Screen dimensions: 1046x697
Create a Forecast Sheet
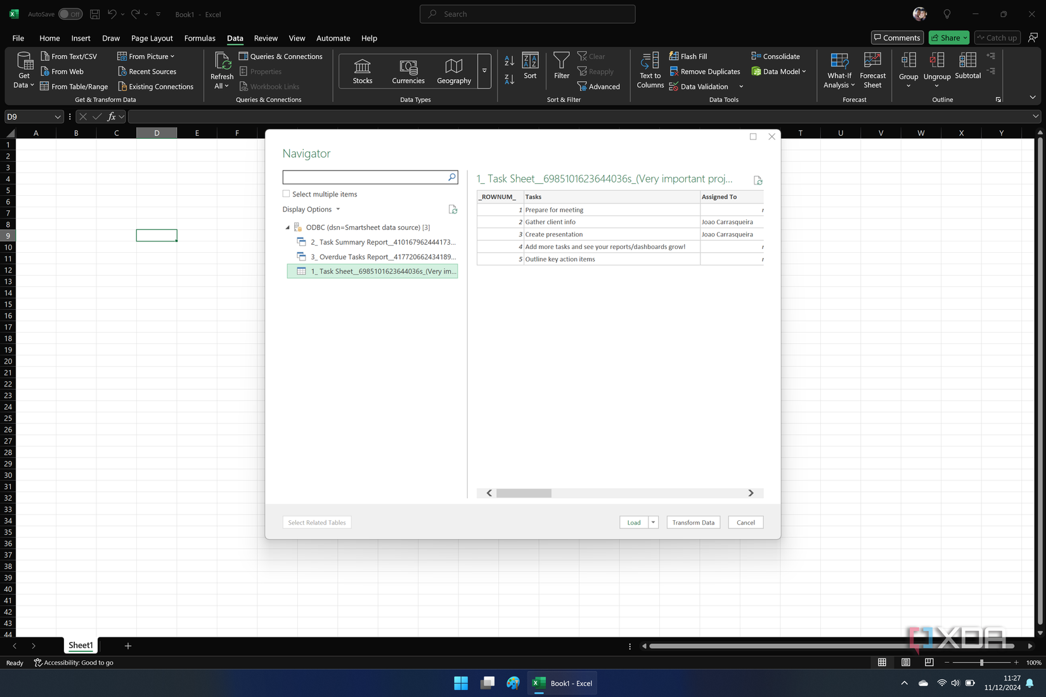[x=872, y=70]
